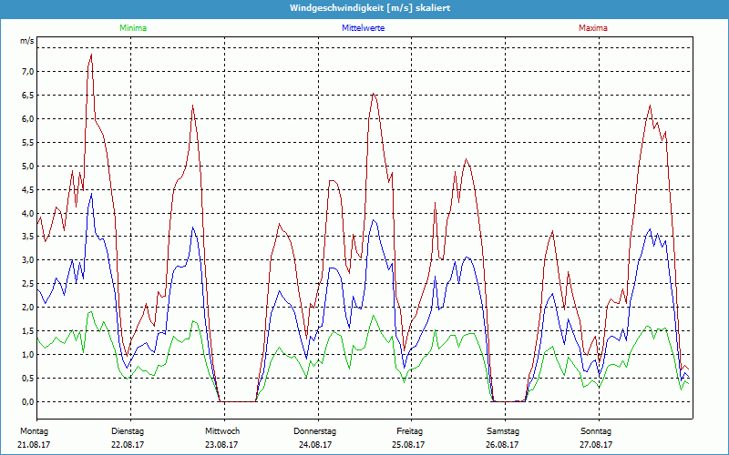Click the 5,5 y-axis value
This screenshot has height=455, width=729.
(x=28, y=143)
